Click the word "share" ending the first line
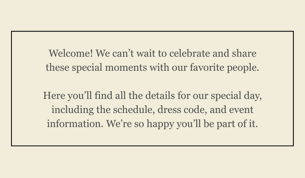This screenshot has height=178, width=305. [x=244, y=53]
